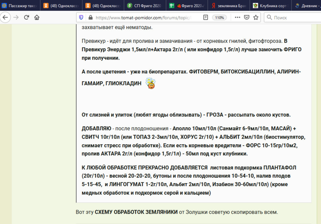Viewport: 321px width, 224px height.
Task: Save the page to Pocket
Action: [x=247, y=17]
